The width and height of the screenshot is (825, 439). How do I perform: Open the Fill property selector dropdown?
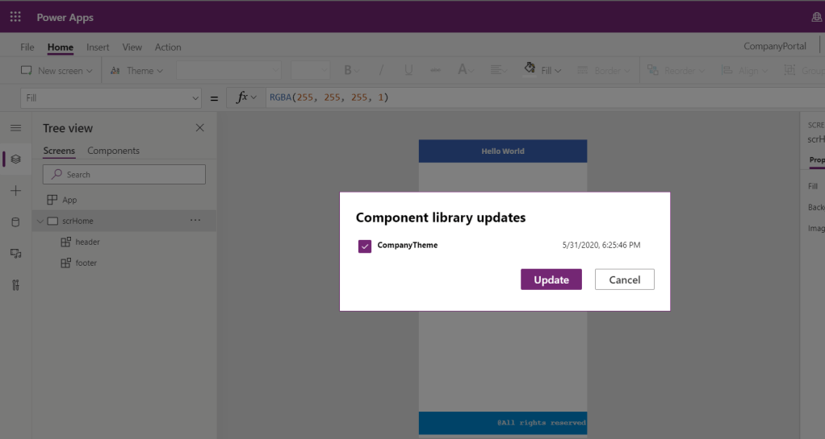pos(111,97)
